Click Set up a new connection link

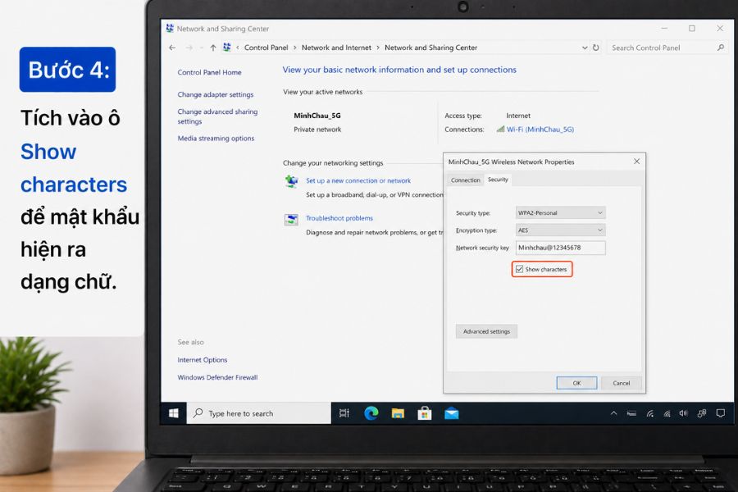[x=358, y=180]
